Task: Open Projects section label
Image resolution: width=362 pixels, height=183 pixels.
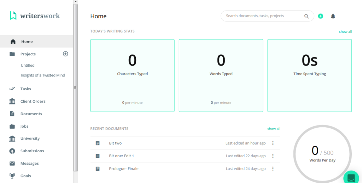Action: [28, 54]
